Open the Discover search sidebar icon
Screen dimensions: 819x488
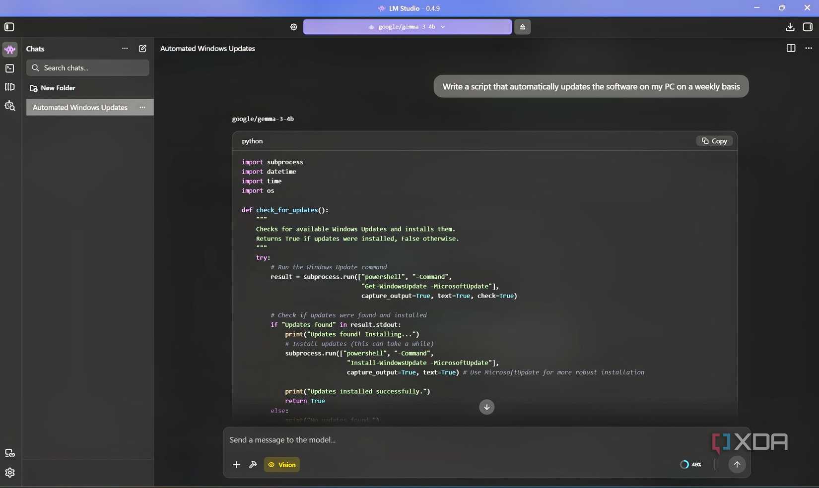(10, 106)
